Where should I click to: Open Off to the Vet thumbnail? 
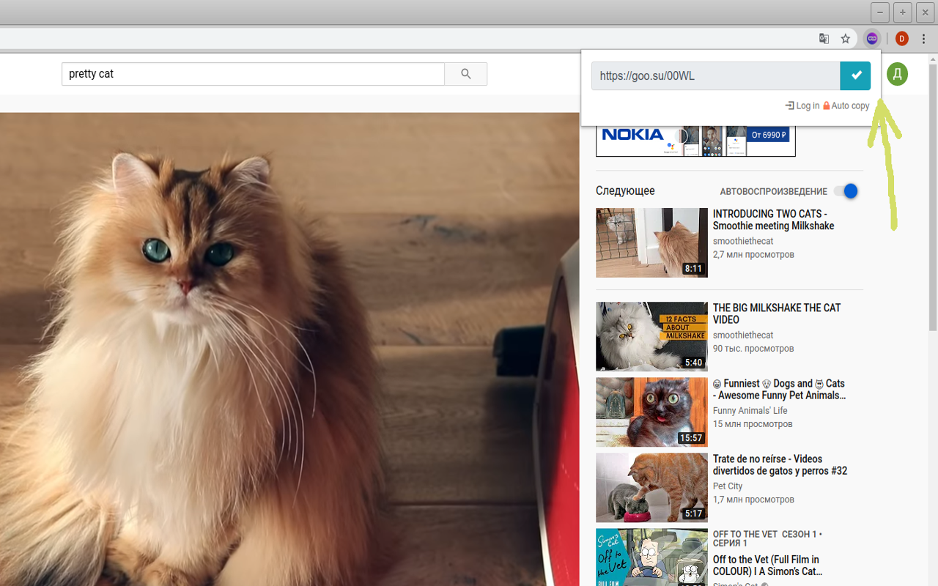click(651, 557)
